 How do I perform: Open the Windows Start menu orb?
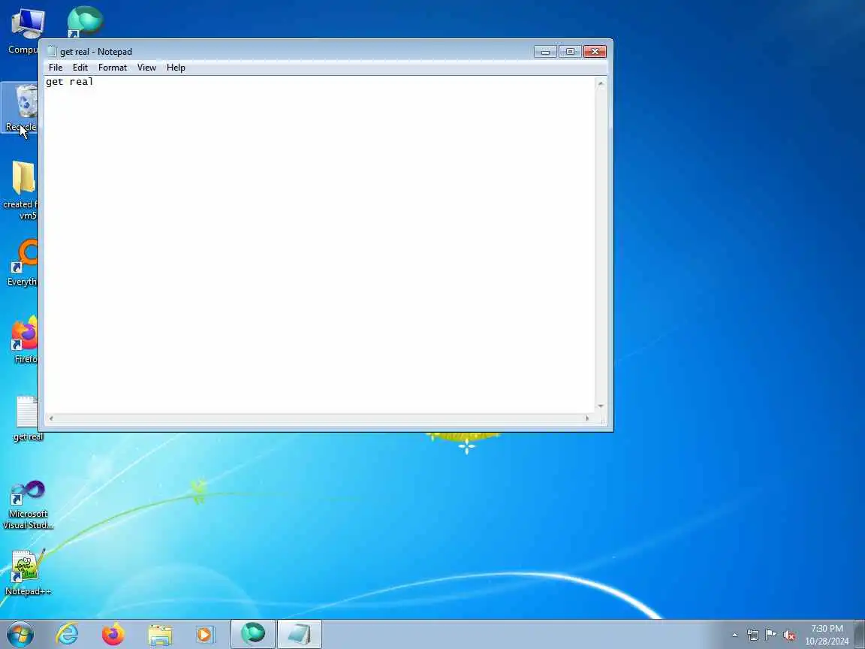click(x=20, y=634)
